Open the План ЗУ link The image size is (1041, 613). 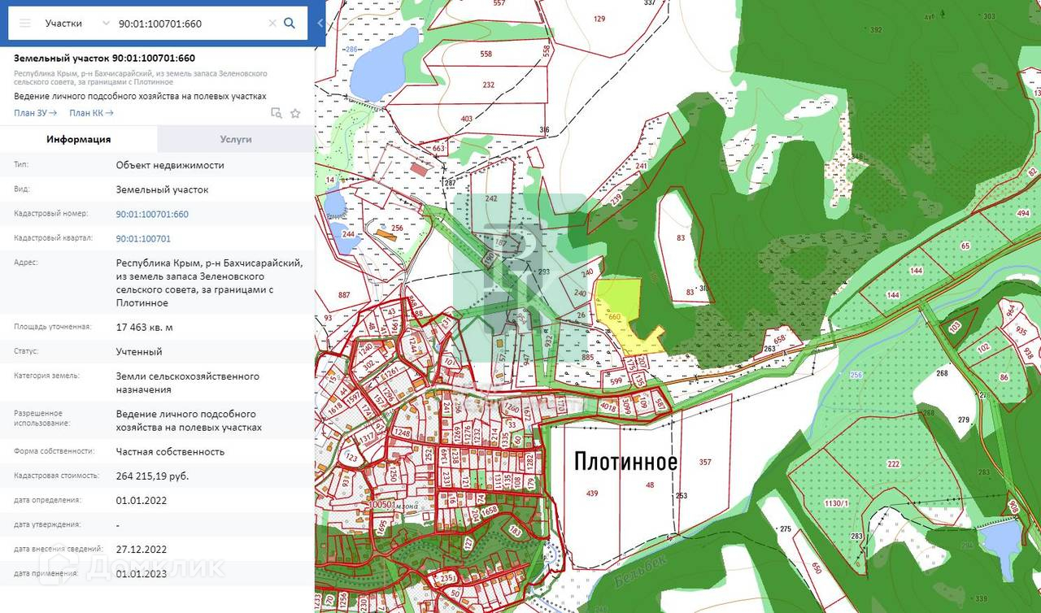tap(35, 113)
